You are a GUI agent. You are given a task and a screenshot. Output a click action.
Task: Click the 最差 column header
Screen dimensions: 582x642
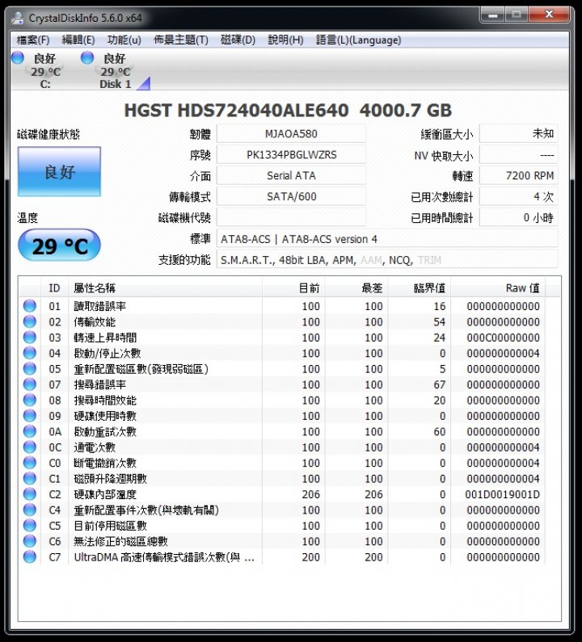pos(356,287)
